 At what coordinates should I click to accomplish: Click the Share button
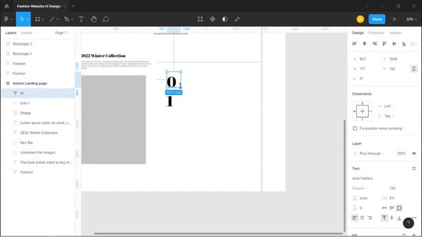coord(377,19)
